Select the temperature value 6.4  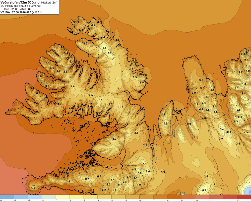[61, 172]
